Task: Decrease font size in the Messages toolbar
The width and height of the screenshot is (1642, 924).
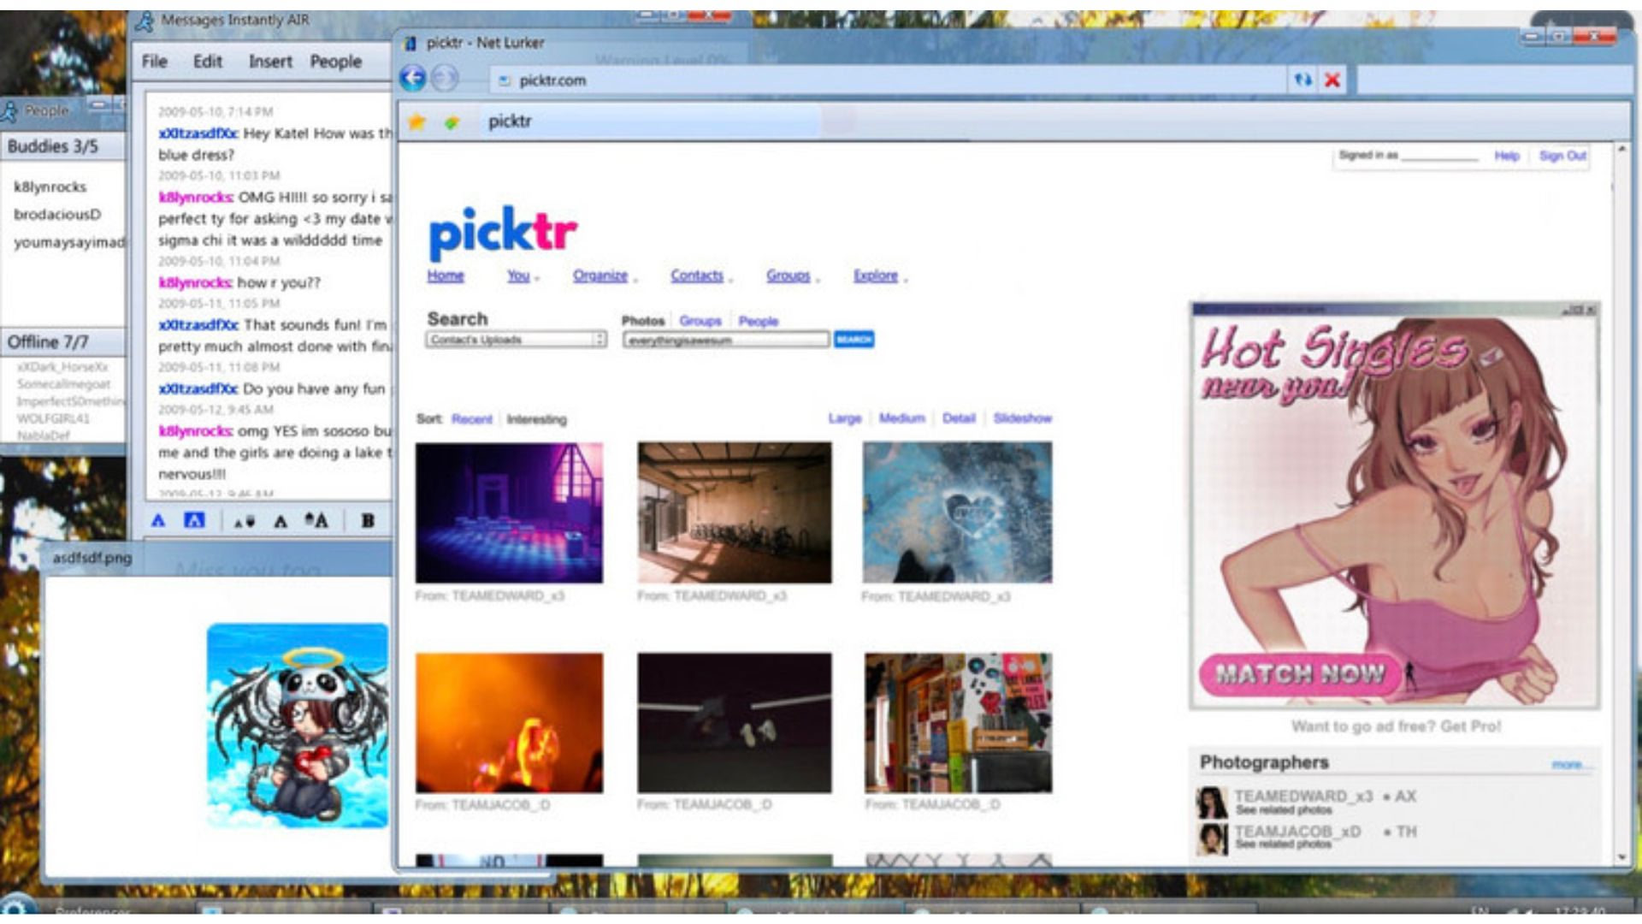Action: pyautogui.click(x=244, y=521)
